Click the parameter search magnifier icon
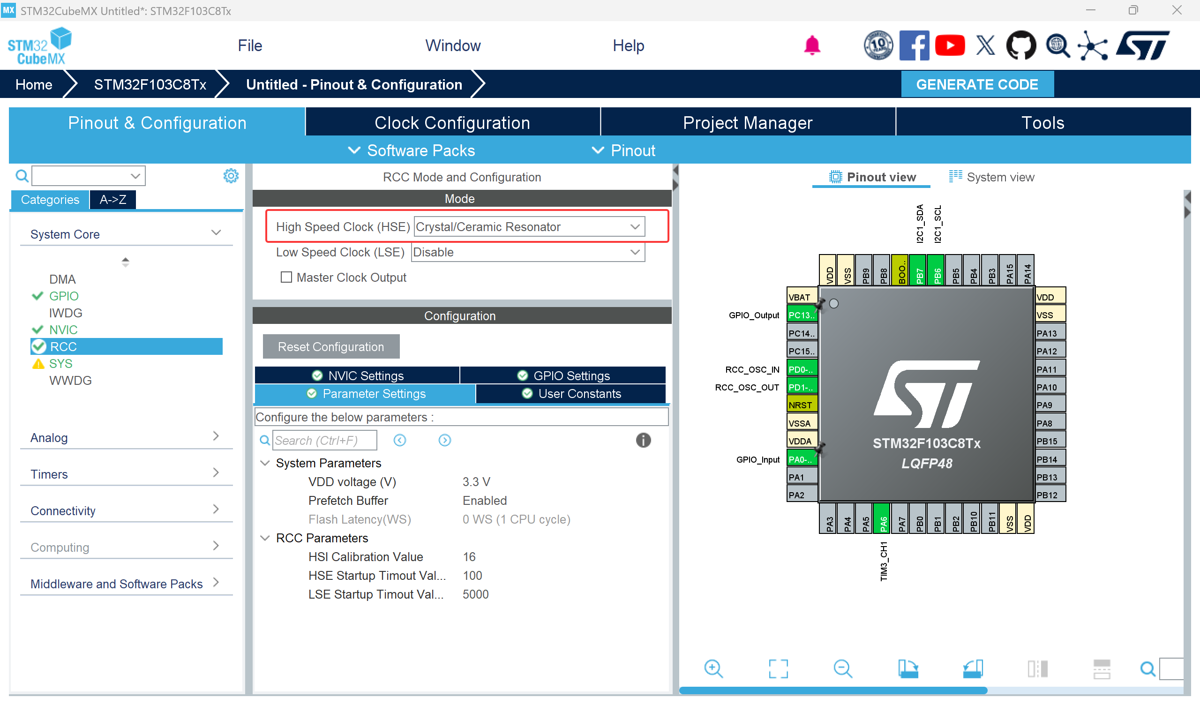The height and width of the screenshot is (705, 1200). (x=264, y=440)
